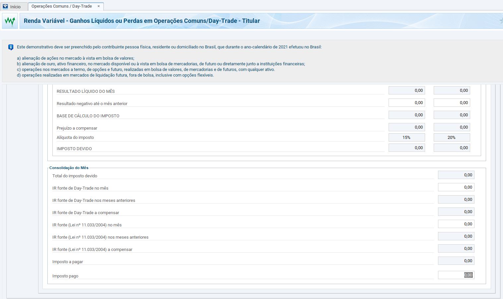Viewport: 503px width, 299px height.
Task: Click first RESULTADO LÍQUIDO DO MÊS value
Action: pyautogui.click(x=407, y=90)
